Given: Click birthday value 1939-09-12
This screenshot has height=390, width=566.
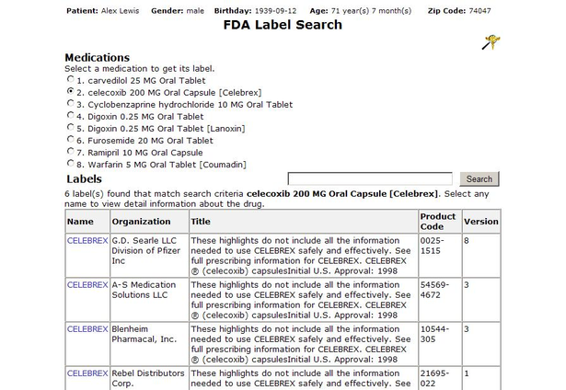Looking at the screenshot, I should point(276,11).
